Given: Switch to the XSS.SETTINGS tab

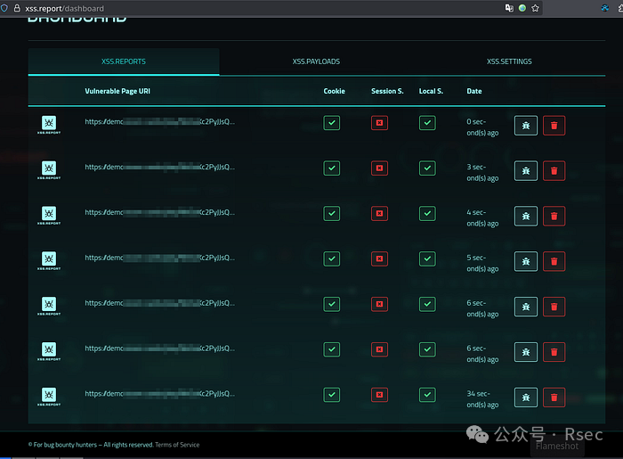Looking at the screenshot, I should (509, 61).
